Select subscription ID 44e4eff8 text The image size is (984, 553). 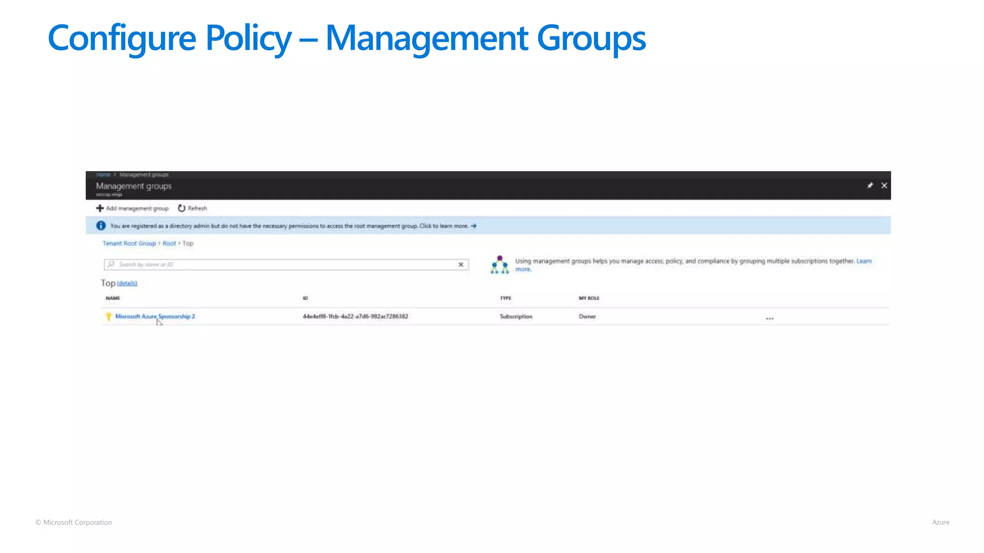coord(355,316)
